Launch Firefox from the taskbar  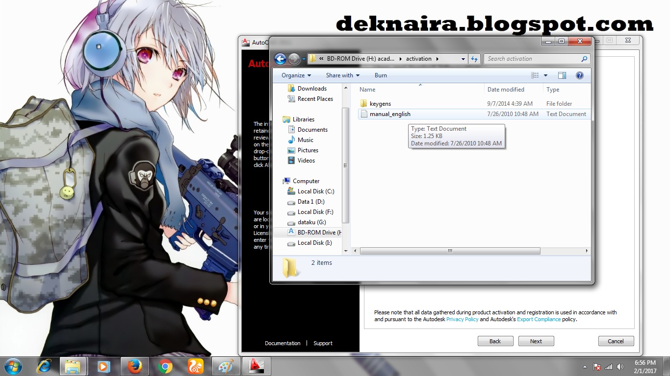coord(134,366)
